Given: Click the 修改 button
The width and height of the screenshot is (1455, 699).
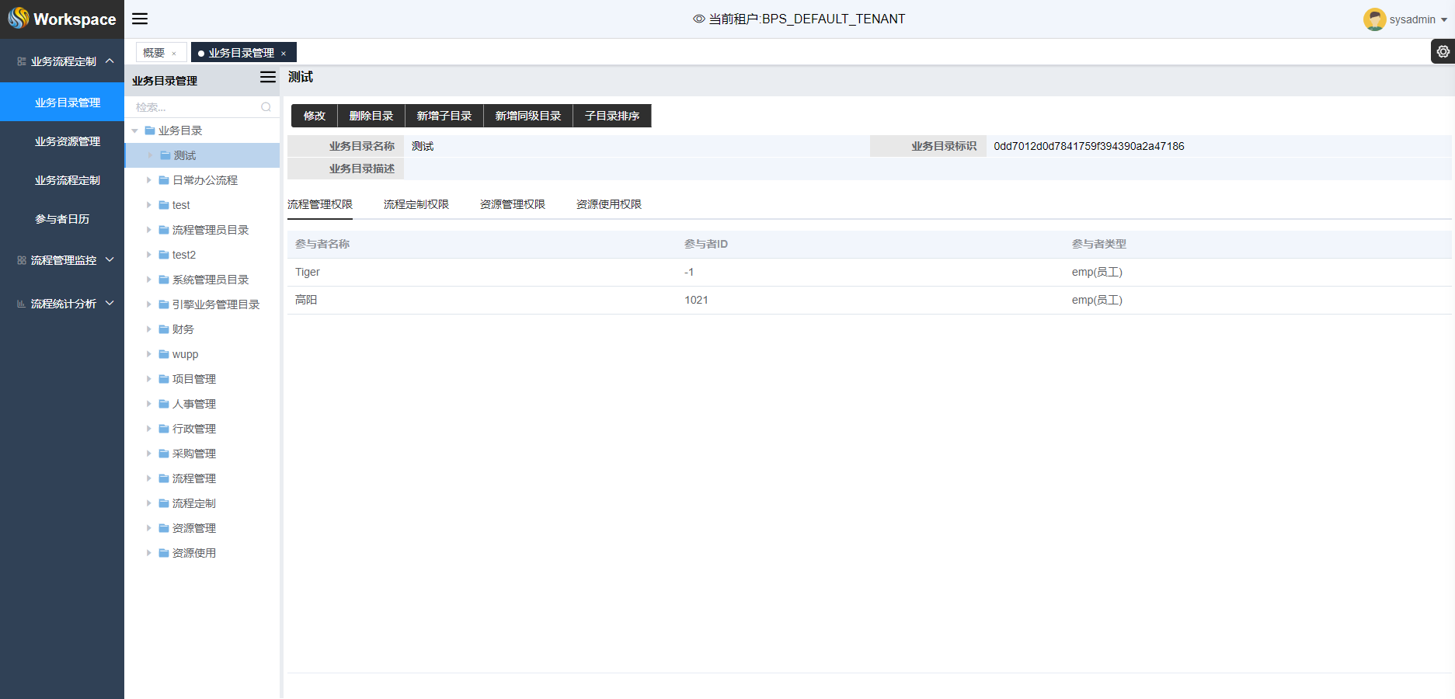Looking at the screenshot, I should (x=314, y=116).
